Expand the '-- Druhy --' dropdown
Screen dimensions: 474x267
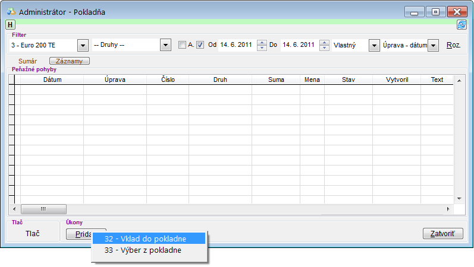[x=165, y=45]
